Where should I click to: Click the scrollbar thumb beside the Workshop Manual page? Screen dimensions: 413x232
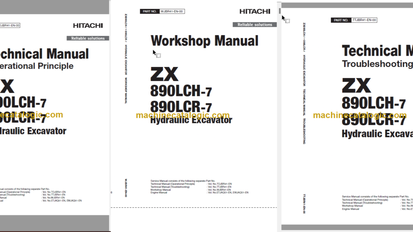coord(280,11)
